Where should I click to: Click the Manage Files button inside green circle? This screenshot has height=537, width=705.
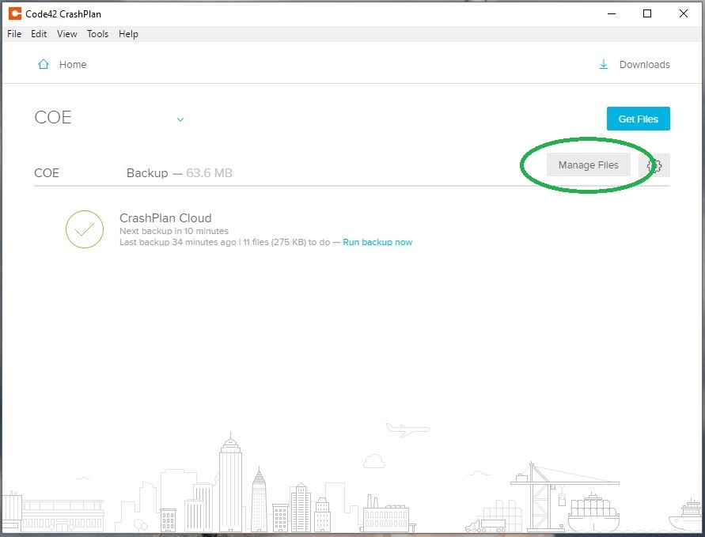(588, 165)
